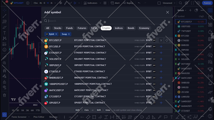Select the Indices filter tab
214x120 pixels.
point(119,28)
